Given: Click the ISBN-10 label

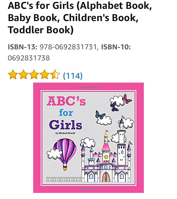Looking at the screenshot, I should pyautogui.click(x=116, y=47).
